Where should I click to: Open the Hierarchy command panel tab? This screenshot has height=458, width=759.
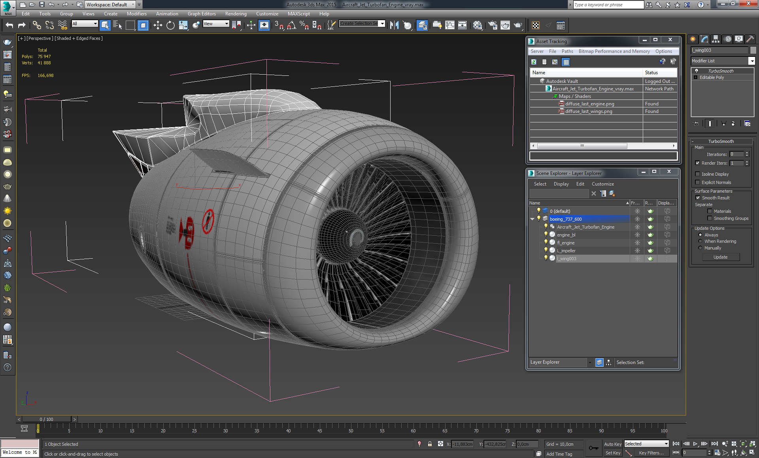click(716, 39)
